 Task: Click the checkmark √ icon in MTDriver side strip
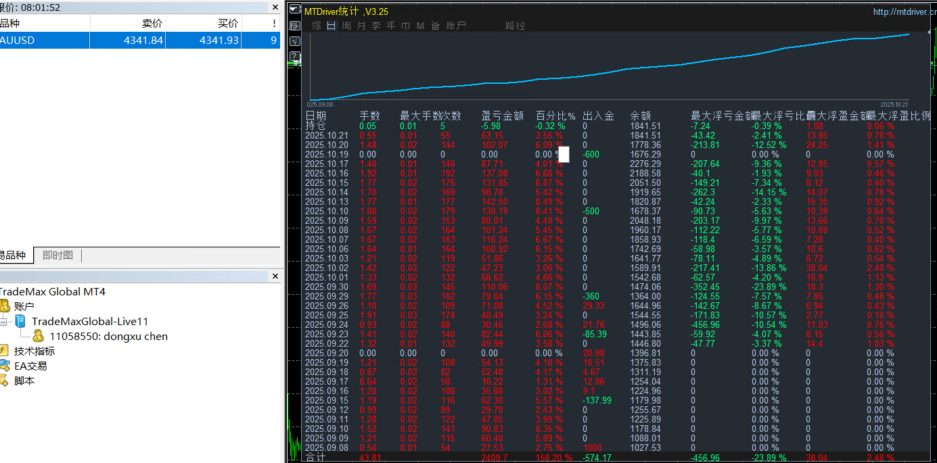pyautogui.click(x=294, y=41)
